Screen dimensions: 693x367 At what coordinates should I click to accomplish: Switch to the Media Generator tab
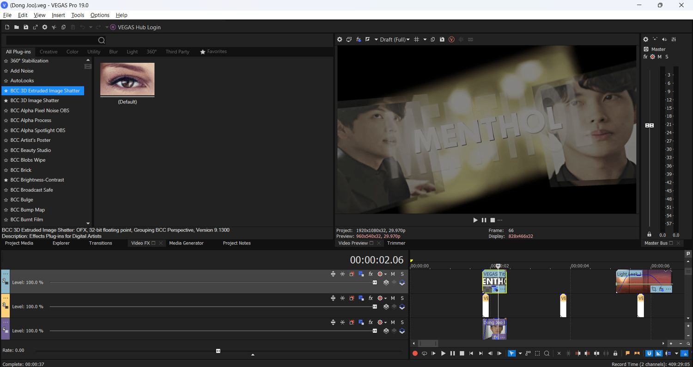[x=186, y=243]
